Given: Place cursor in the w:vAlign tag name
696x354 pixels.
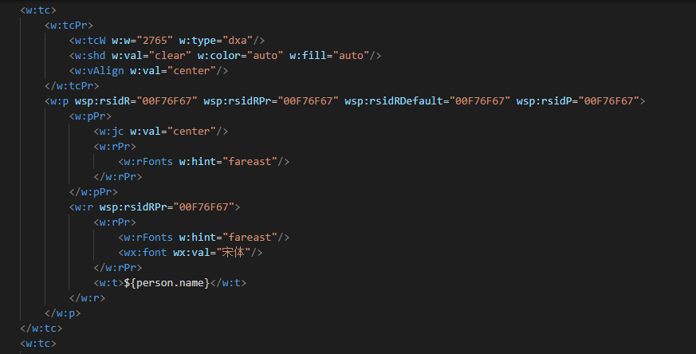Looking at the screenshot, I should pos(100,70).
